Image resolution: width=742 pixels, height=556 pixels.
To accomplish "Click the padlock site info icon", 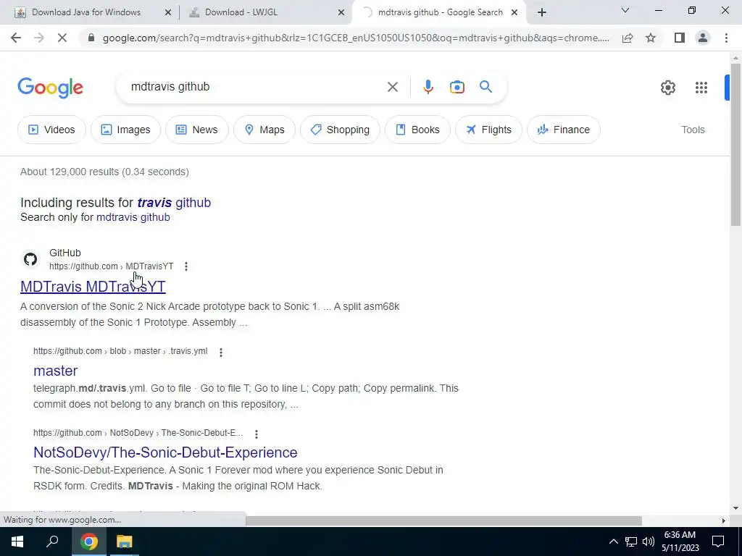I will pyautogui.click(x=91, y=38).
